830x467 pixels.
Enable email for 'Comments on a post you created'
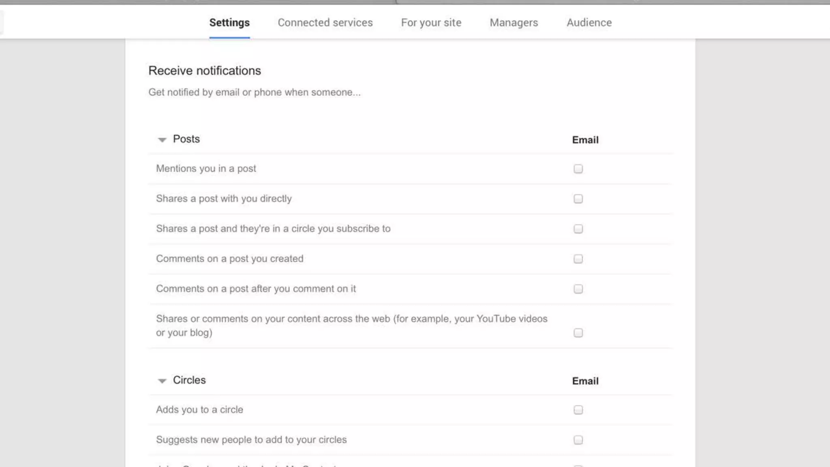coord(578,259)
